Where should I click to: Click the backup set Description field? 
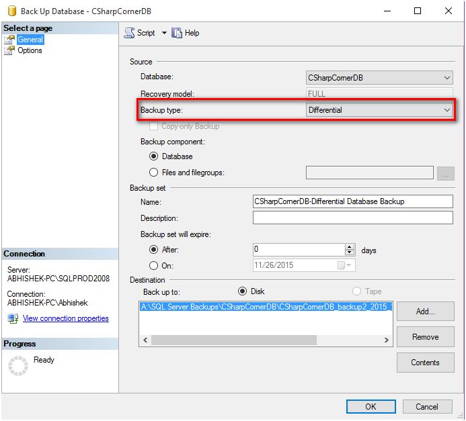[x=353, y=218]
